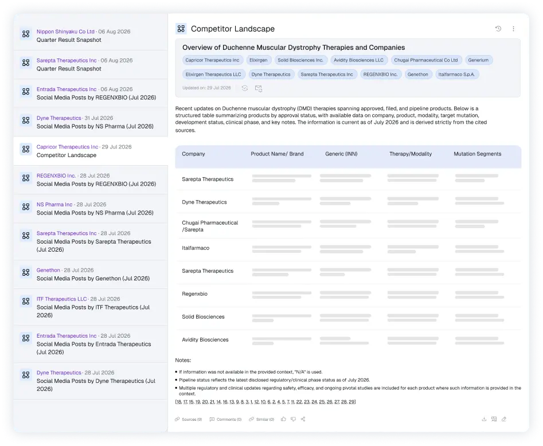Screen dimensions: 543x446
Task: Open Dyne Therapeutics 31 Jul 2026 item
Action: click(91, 122)
